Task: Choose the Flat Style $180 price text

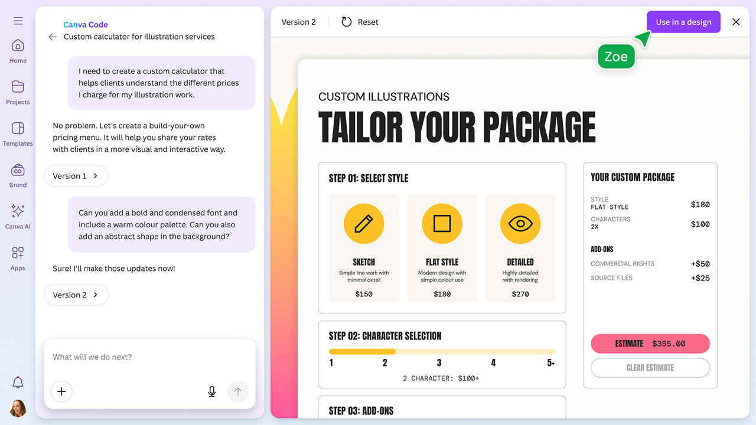Action: click(442, 294)
